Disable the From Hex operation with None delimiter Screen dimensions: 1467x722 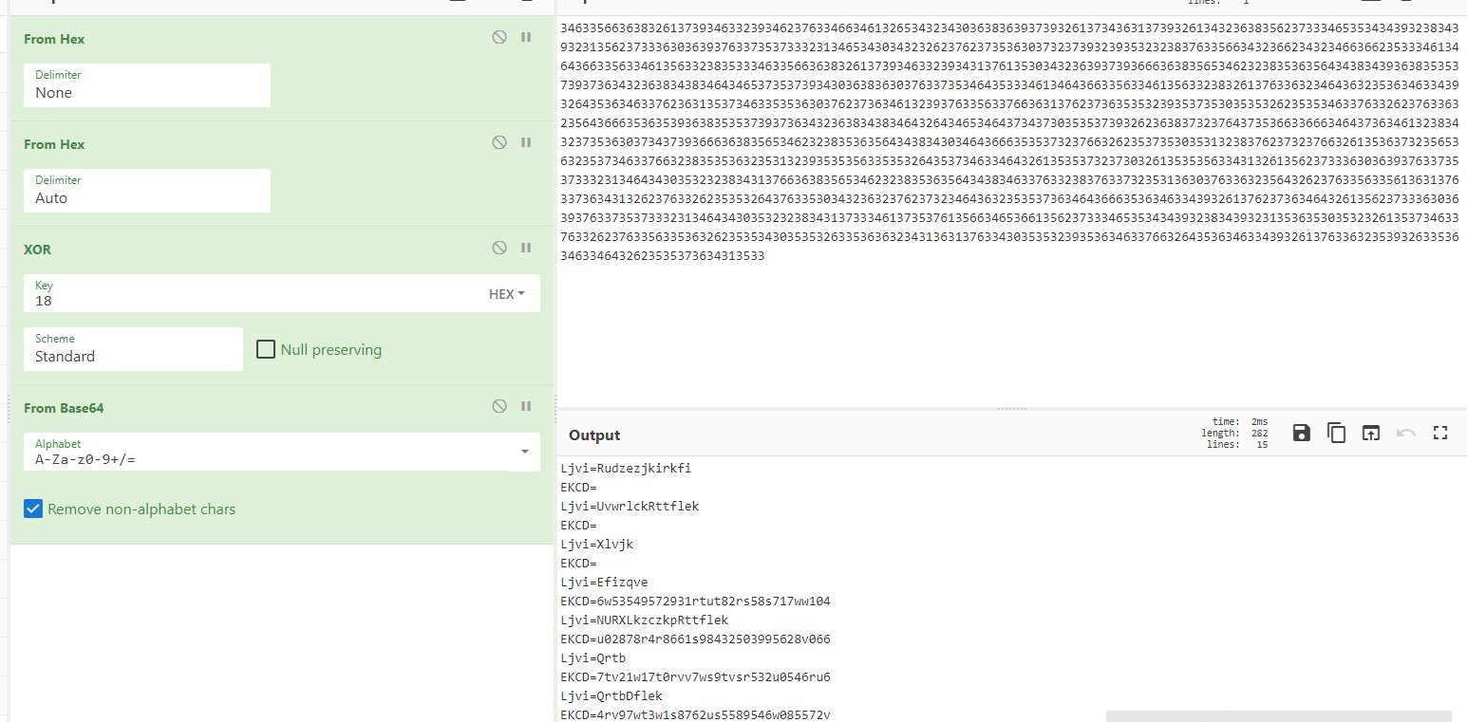[499, 38]
